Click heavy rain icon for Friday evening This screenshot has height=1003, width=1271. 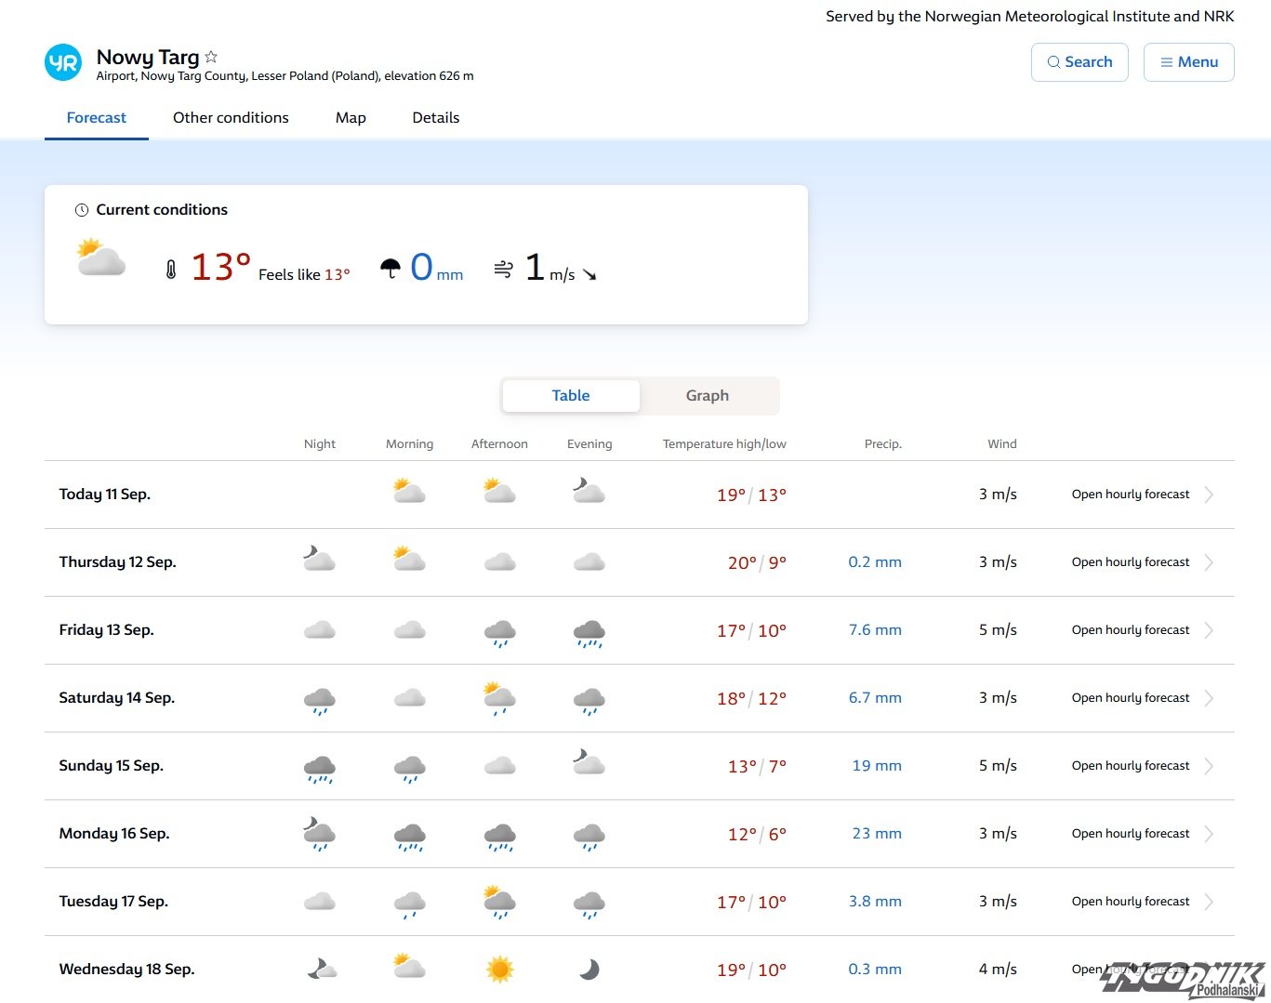tap(589, 632)
